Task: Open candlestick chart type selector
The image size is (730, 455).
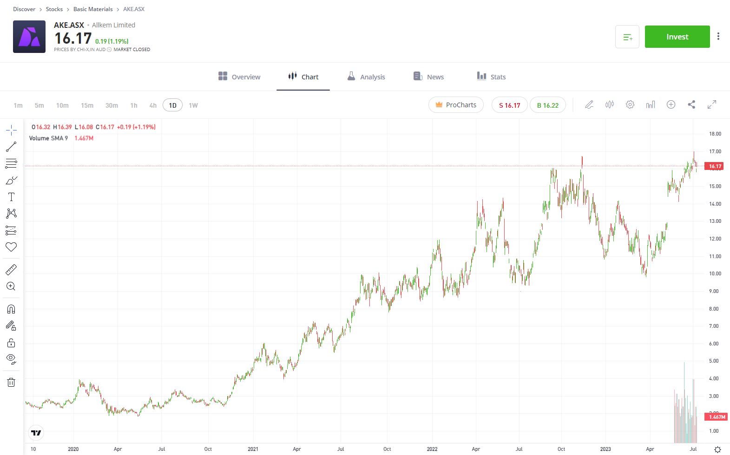Action: click(x=610, y=105)
